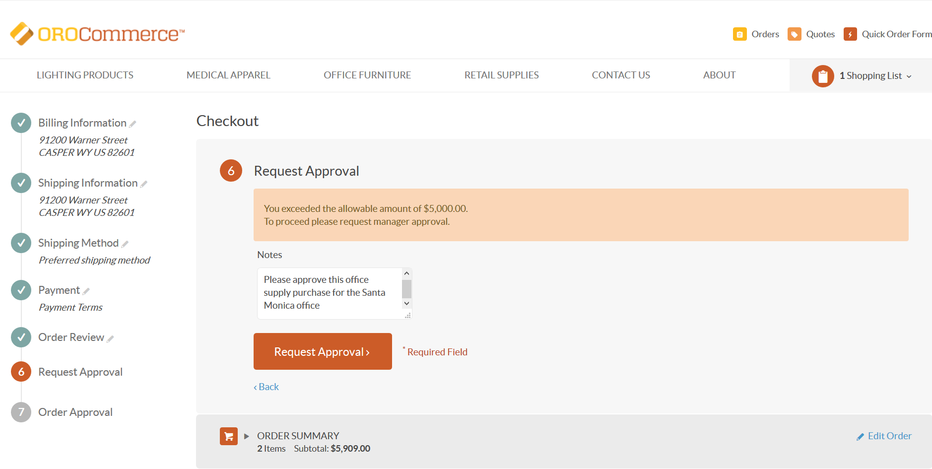932x469 pixels.
Task: Edit Payment step with pencil icon
Action: [x=86, y=291]
